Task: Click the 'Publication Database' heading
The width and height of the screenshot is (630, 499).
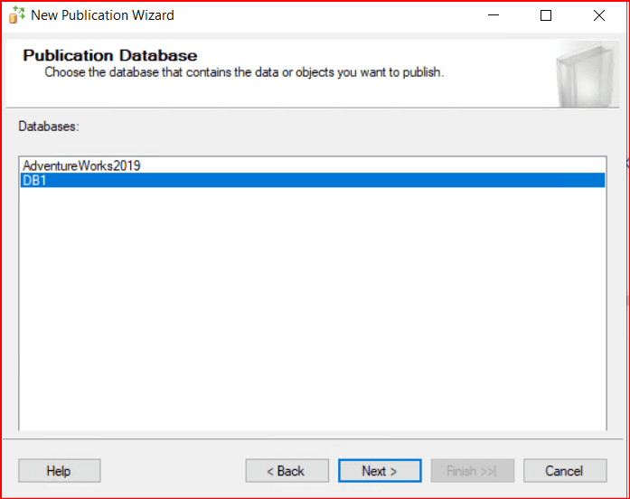Action: pos(109,56)
